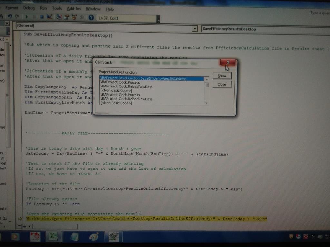Click Call Stack list scroll down arrow
Screen dimensions: 330x247
[207, 103]
